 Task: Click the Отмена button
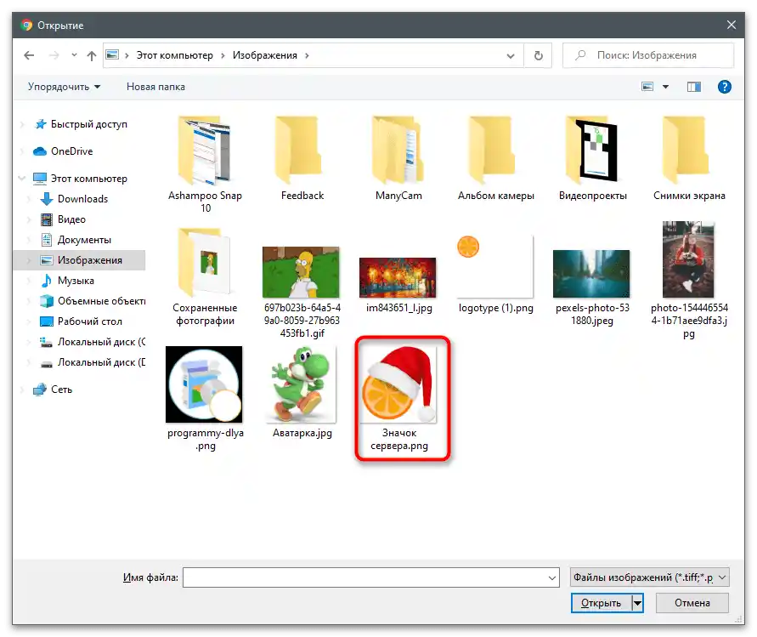(692, 603)
